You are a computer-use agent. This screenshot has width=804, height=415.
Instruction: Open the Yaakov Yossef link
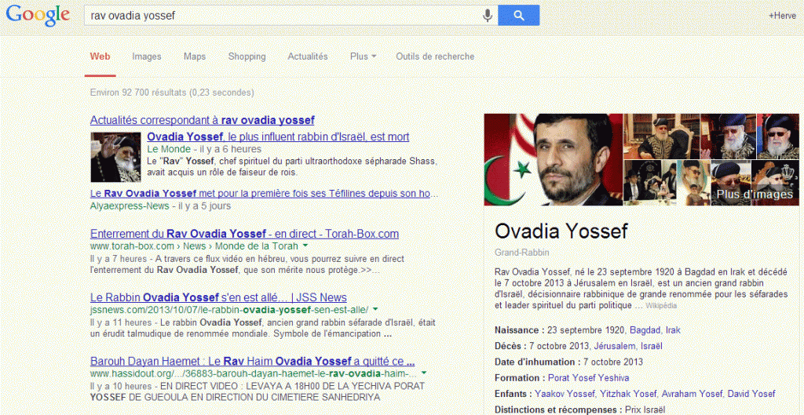click(x=565, y=394)
